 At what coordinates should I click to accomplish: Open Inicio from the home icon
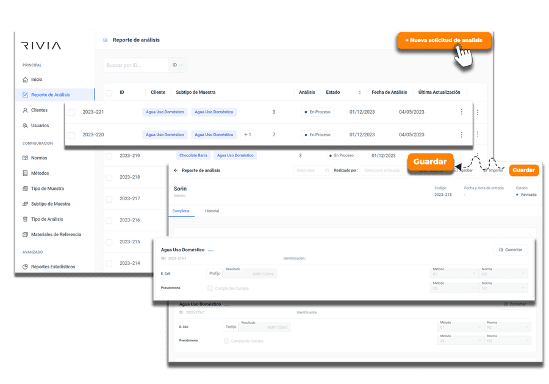[x=25, y=80]
